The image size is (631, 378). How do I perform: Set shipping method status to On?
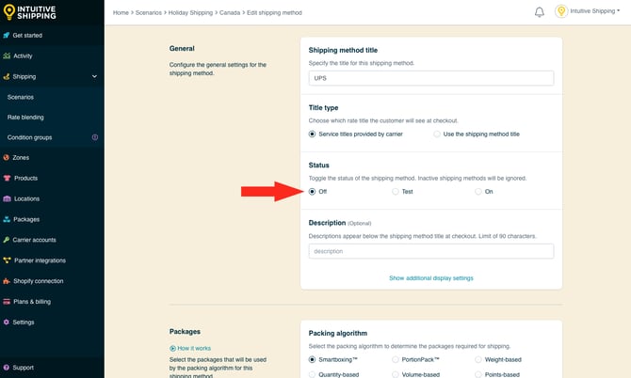click(x=479, y=191)
